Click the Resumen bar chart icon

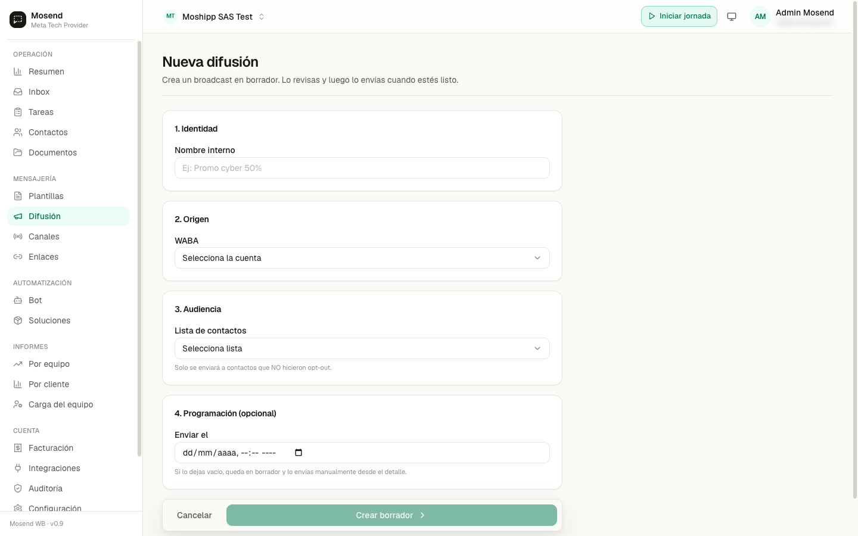point(18,71)
